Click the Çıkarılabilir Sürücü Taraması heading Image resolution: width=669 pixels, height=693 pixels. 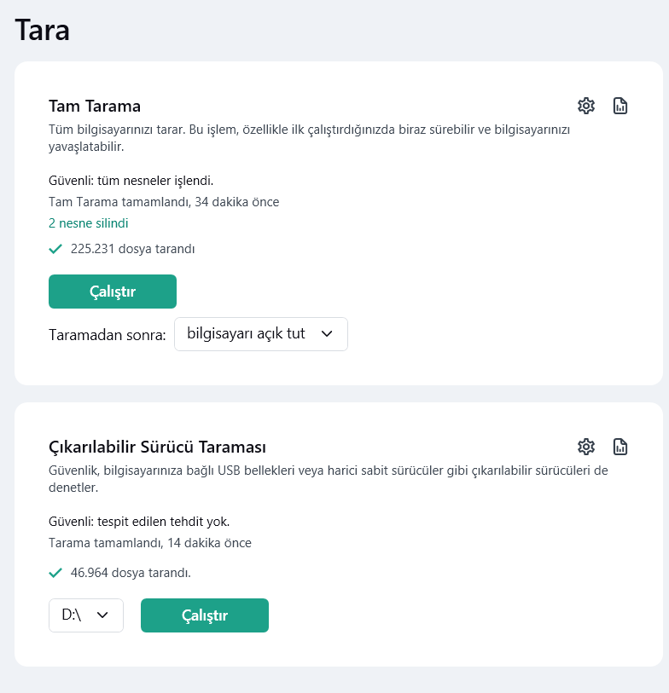pos(158,447)
